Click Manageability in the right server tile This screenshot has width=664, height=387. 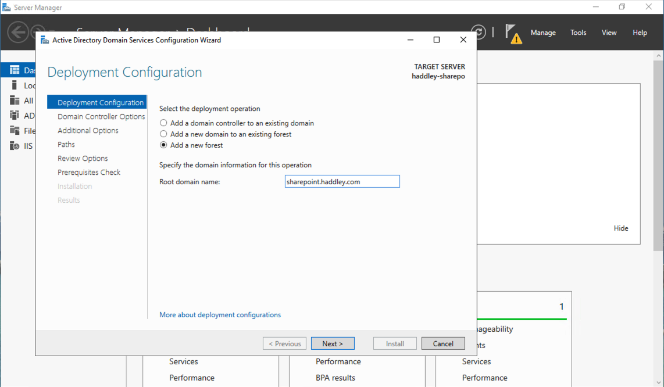tap(495, 329)
